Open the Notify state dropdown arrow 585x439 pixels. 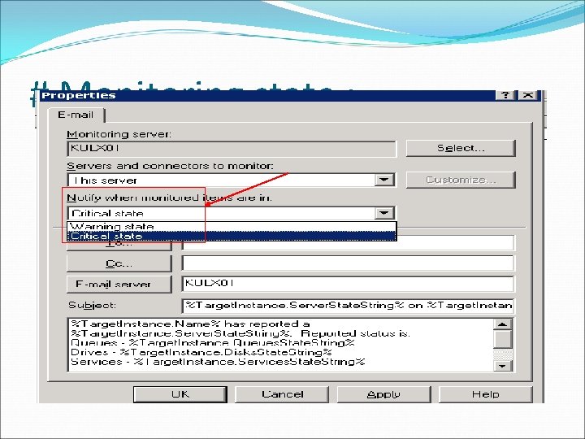[x=384, y=213]
